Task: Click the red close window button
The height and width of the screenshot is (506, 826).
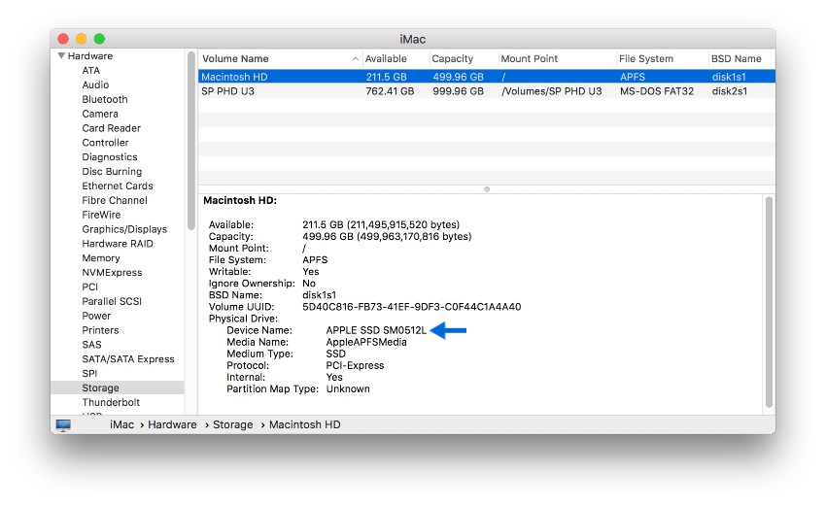Action: [x=63, y=39]
